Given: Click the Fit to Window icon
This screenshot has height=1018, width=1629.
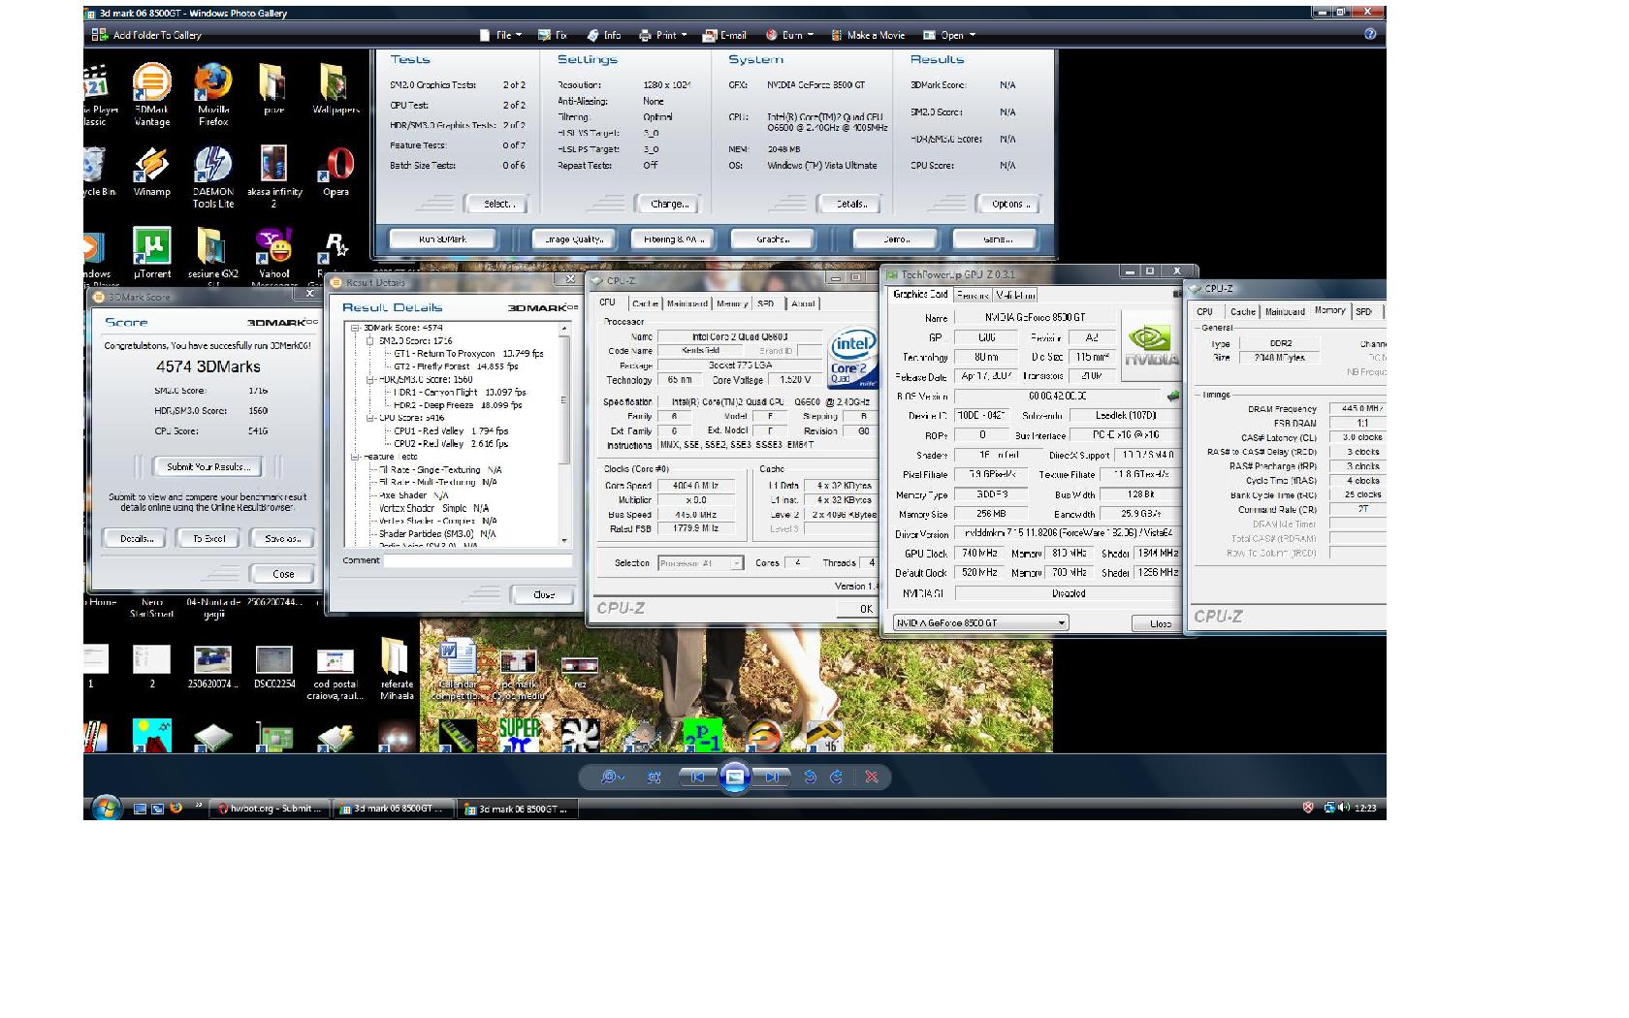Looking at the screenshot, I should coord(655,777).
